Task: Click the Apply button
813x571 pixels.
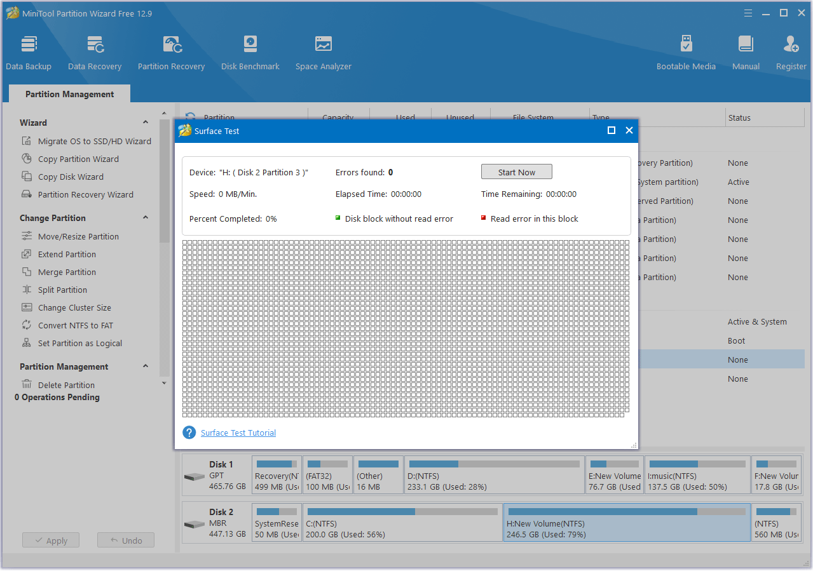Action: pyautogui.click(x=50, y=541)
